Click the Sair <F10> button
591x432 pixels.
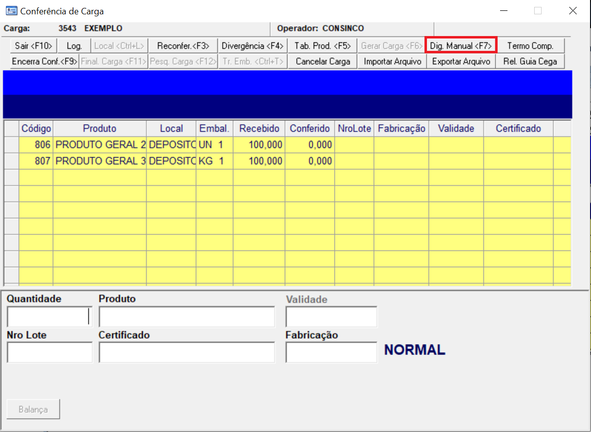(x=34, y=45)
